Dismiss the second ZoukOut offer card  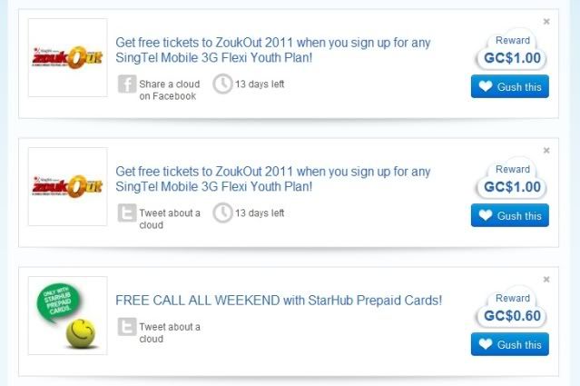[546, 150]
